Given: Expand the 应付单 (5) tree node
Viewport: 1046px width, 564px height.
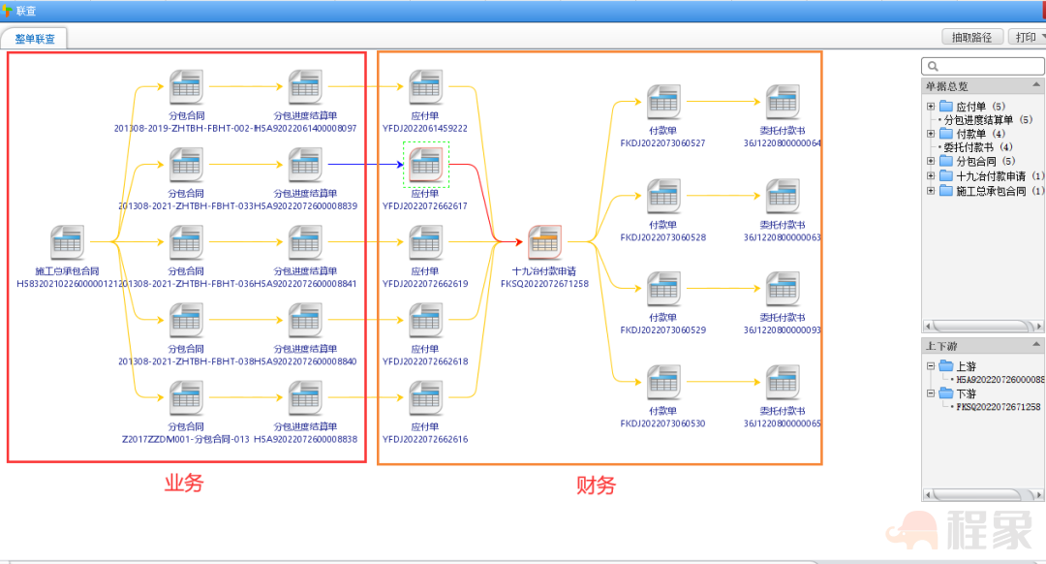Looking at the screenshot, I should pos(931,107).
